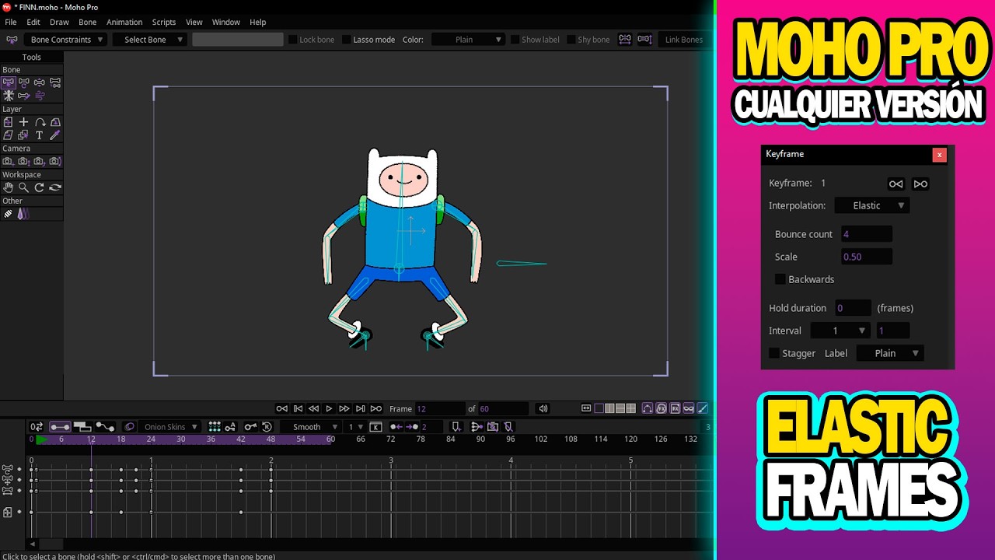Select the Bone Dynamics wind icon
Viewport: 995px width, 560px height.
(x=39, y=95)
